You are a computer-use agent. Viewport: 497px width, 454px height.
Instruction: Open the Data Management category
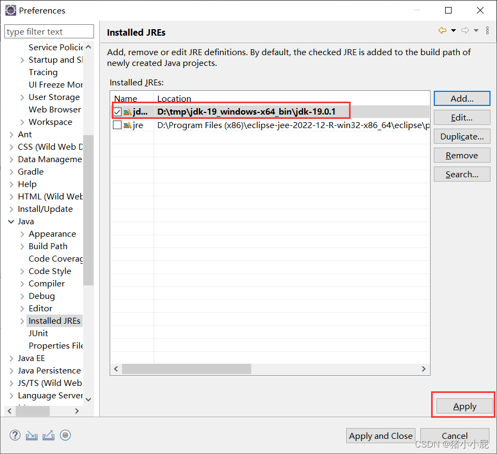[x=50, y=159]
